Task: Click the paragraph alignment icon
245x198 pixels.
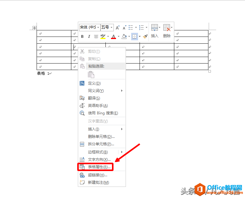Action: coord(96,37)
